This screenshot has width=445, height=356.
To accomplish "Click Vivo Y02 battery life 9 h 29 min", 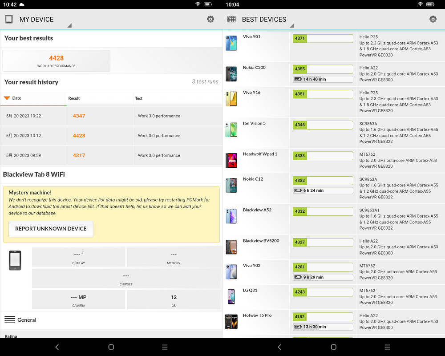I will click(323, 277).
